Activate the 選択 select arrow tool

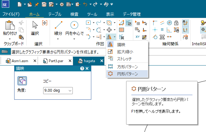[35, 25]
